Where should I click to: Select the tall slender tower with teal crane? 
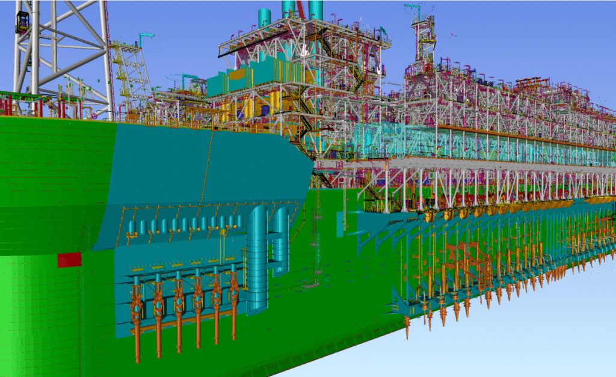[x=425, y=36]
